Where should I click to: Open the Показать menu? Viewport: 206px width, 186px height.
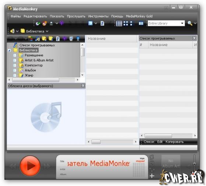point(57,16)
